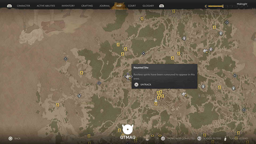Viewport: 256px width, 144px height.
Task: Click the L3 icon for Show/Hide Completed
Action: click(x=163, y=138)
